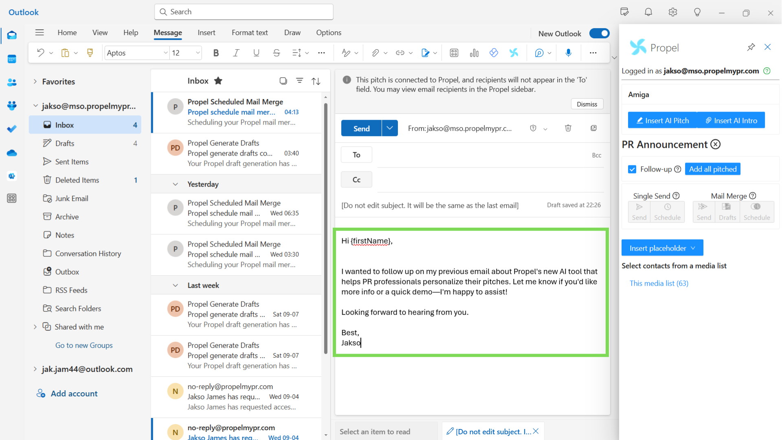Screen dimensions: 782x440
Task: Click Insert AI Intro button
Action: pyautogui.click(x=731, y=120)
